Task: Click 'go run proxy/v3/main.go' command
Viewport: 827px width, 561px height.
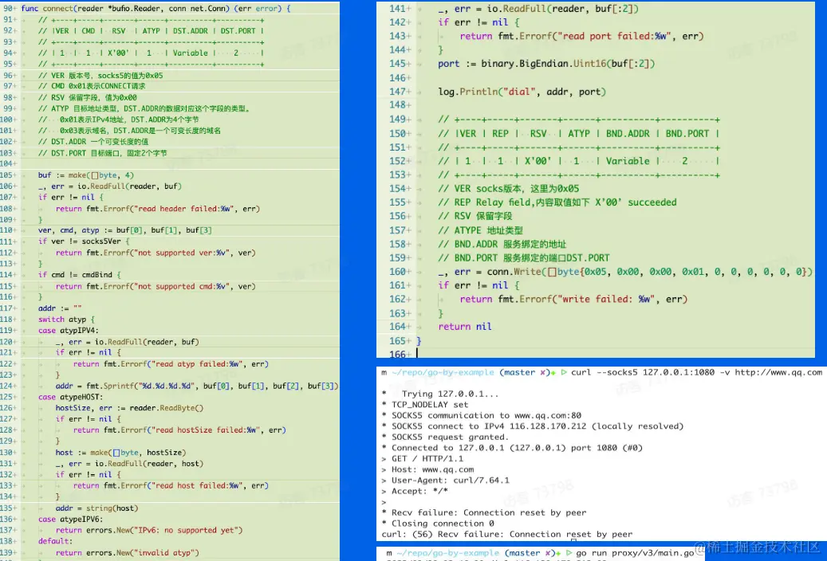Action: 635,553
